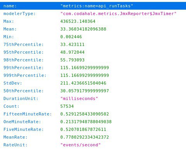Select the "FifteenMinuteRate:" key
The image size is (186, 161).
[27, 114]
